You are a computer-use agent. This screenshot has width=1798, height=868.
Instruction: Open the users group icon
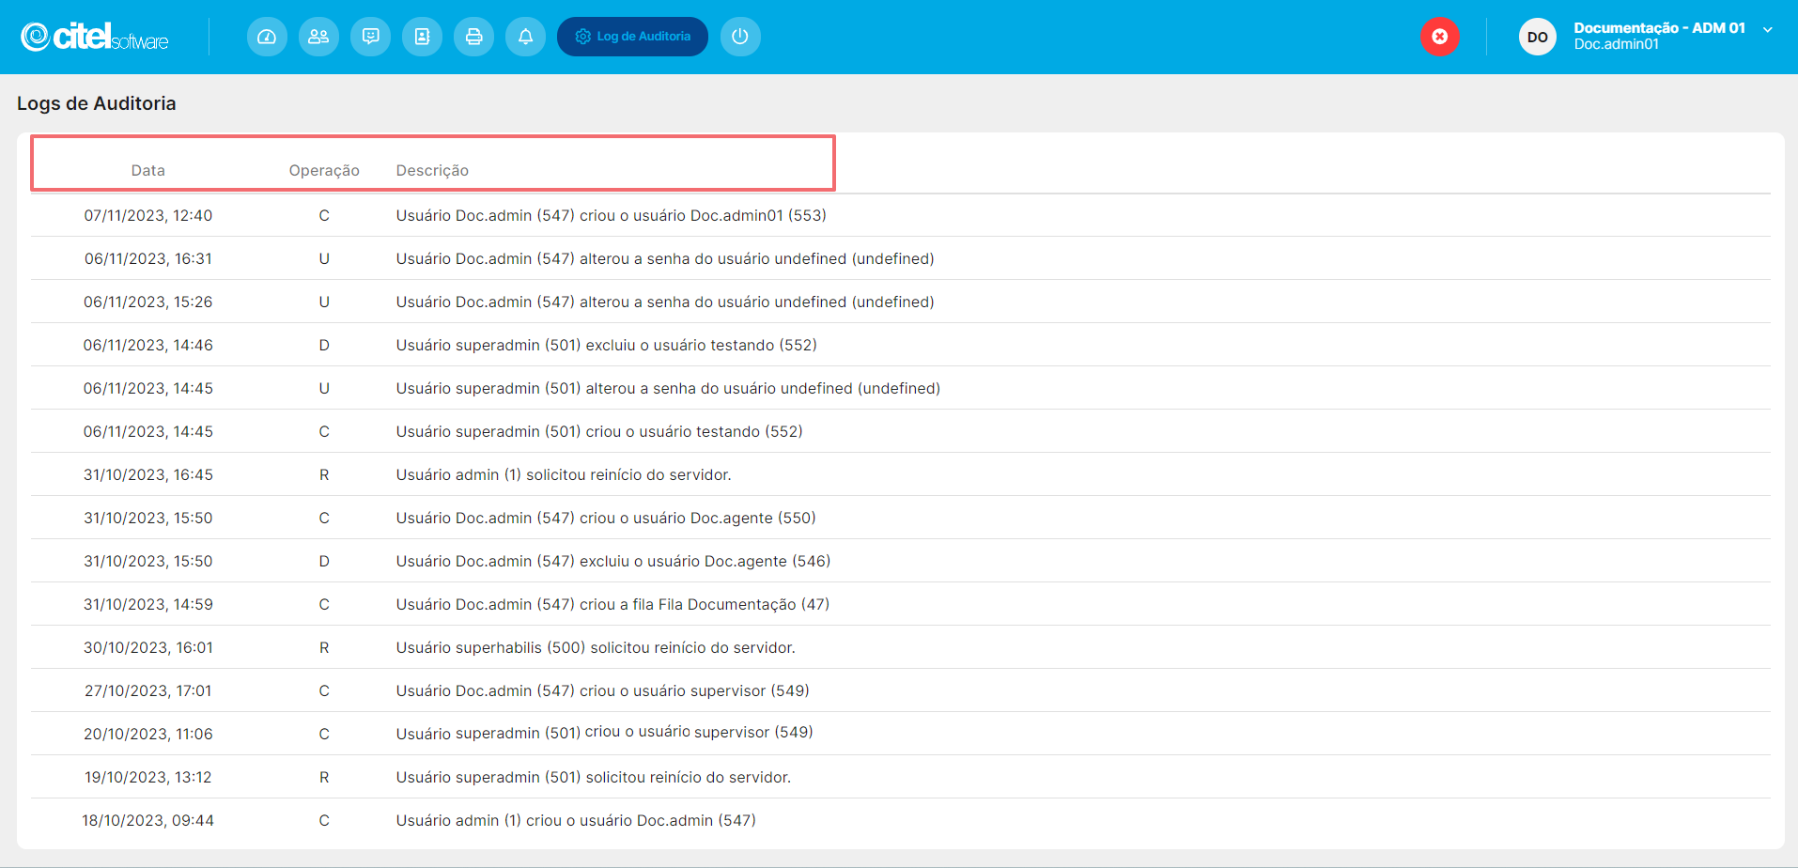click(x=318, y=37)
